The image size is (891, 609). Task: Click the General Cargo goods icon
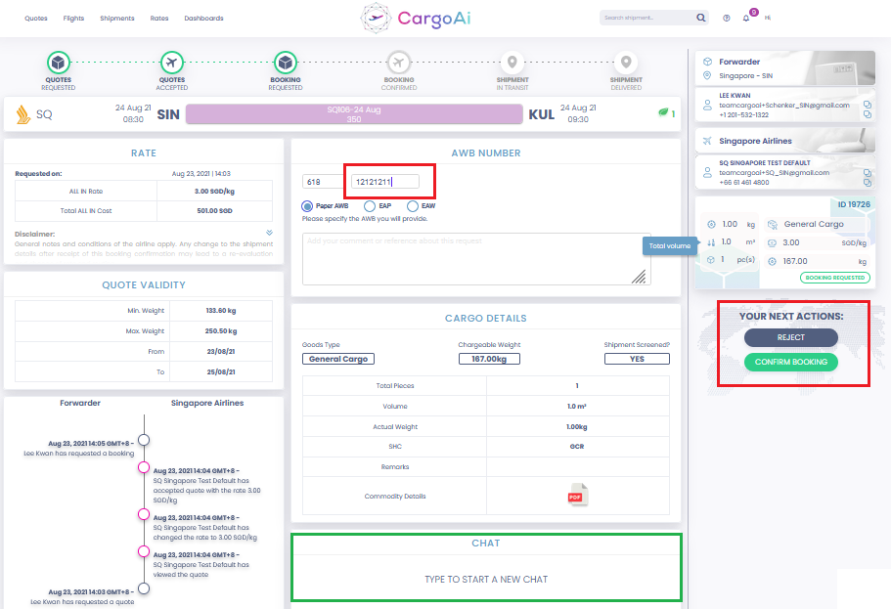click(773, 225)
